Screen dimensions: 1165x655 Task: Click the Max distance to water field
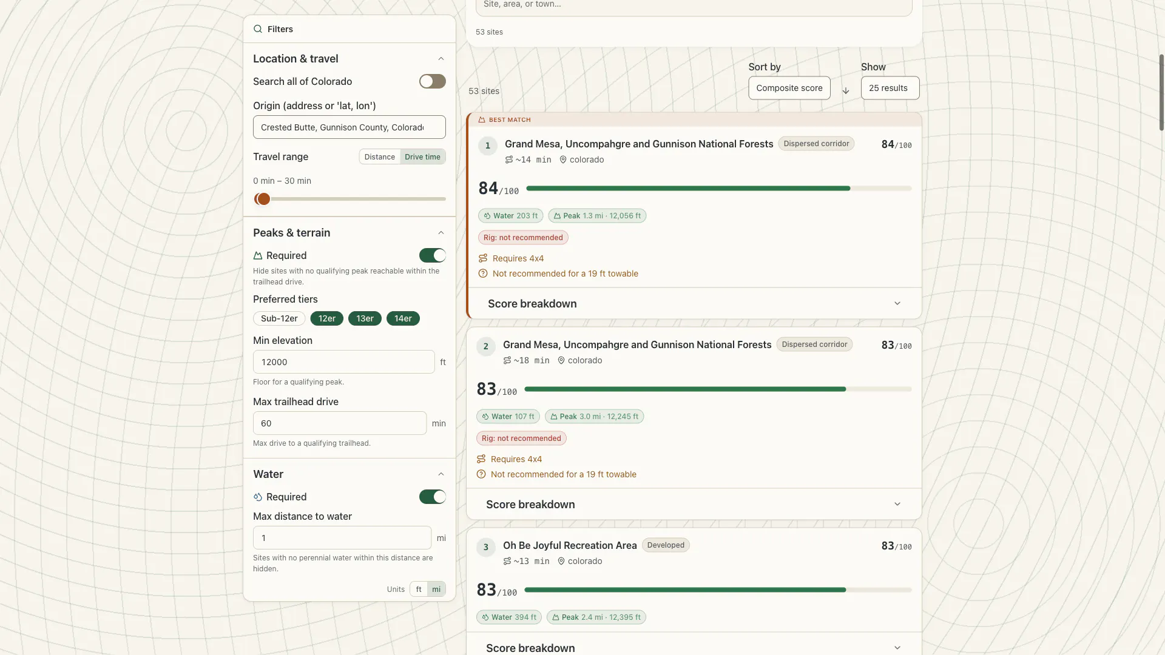342,538
